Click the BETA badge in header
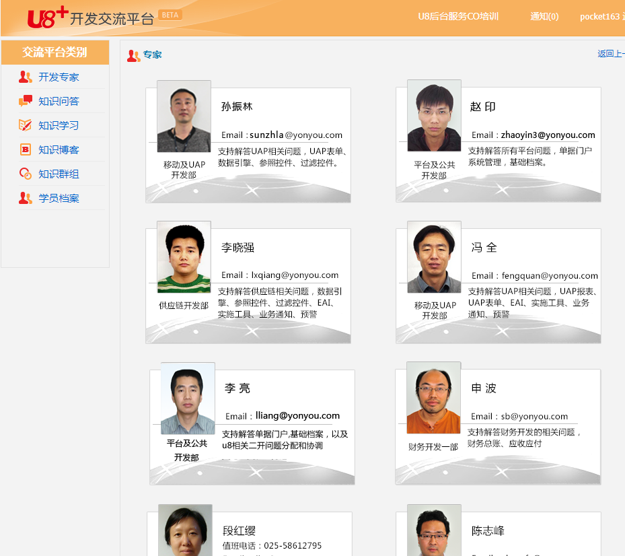Viewport: 625px width, 556px height. [170, 15]
